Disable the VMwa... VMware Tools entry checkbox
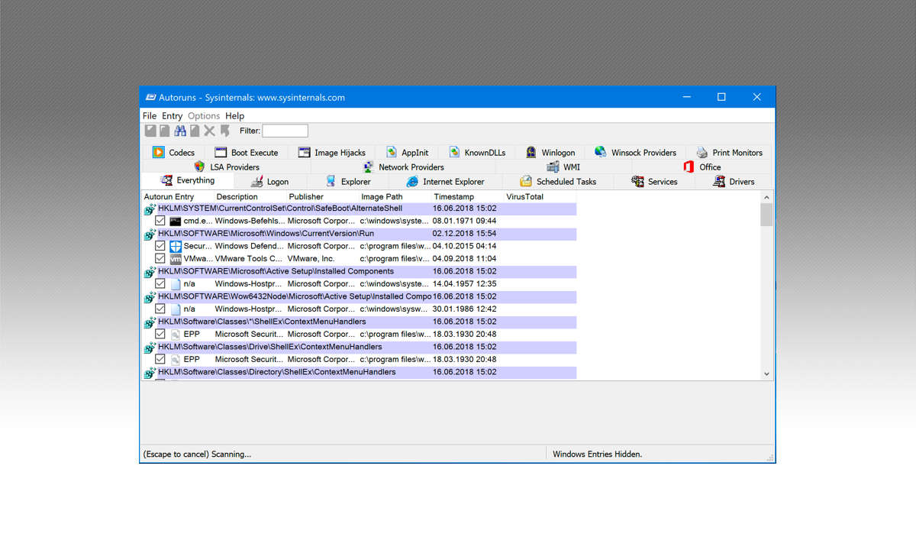Image resolution: width=916 pixels, height=550 pixels. [160, 259]
